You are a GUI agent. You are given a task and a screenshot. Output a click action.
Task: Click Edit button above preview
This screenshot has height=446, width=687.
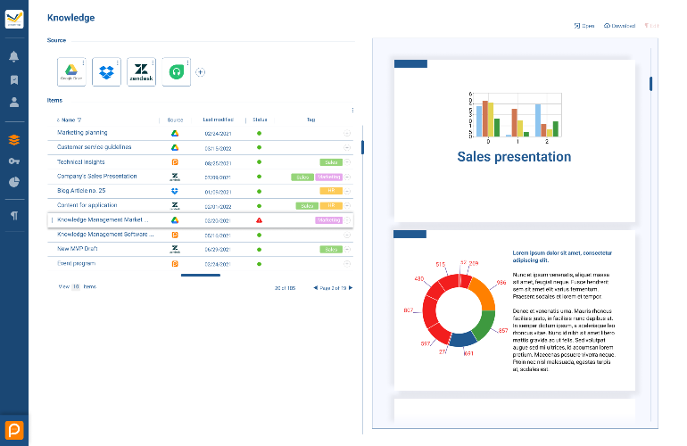[651, 26]
